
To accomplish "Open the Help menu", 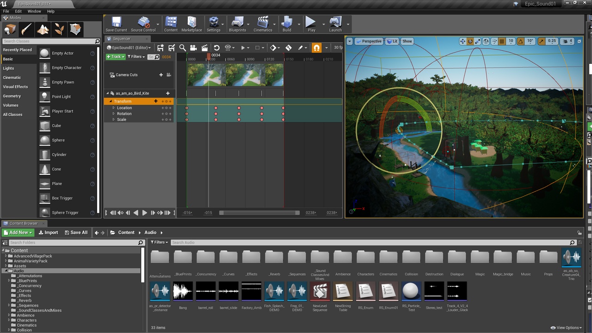I will coord(50,11).
